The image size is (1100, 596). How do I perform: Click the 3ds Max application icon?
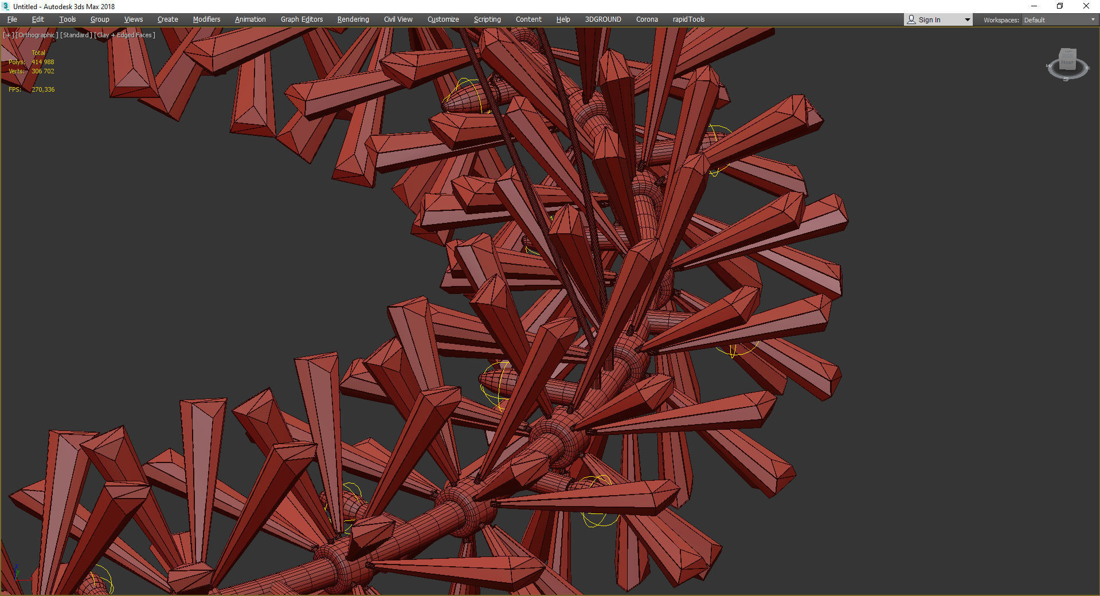click(x=6, y=6)
